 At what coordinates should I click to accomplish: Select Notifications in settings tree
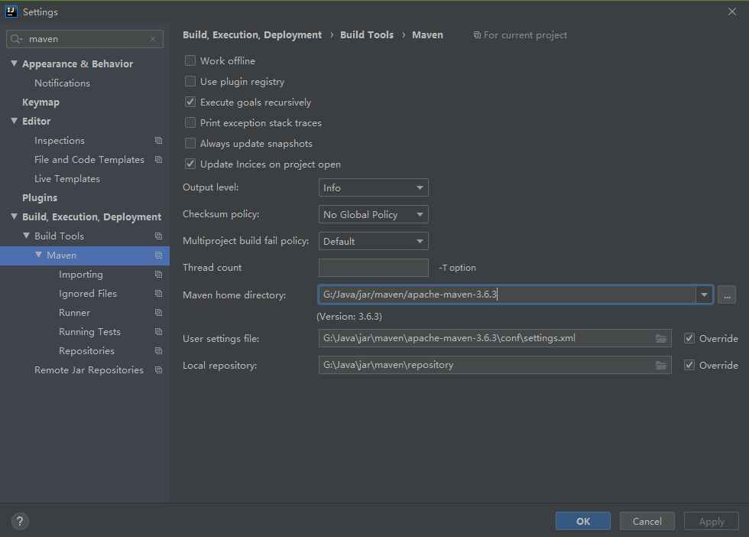[62, 83]
